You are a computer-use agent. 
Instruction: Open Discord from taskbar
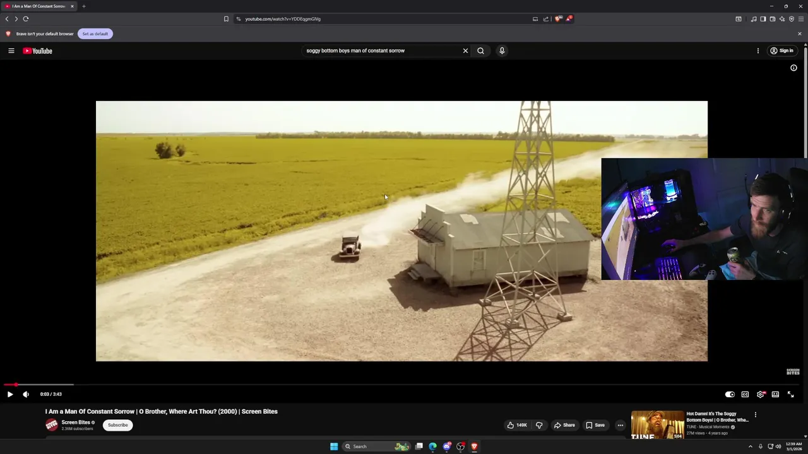(x=447, y=446)
